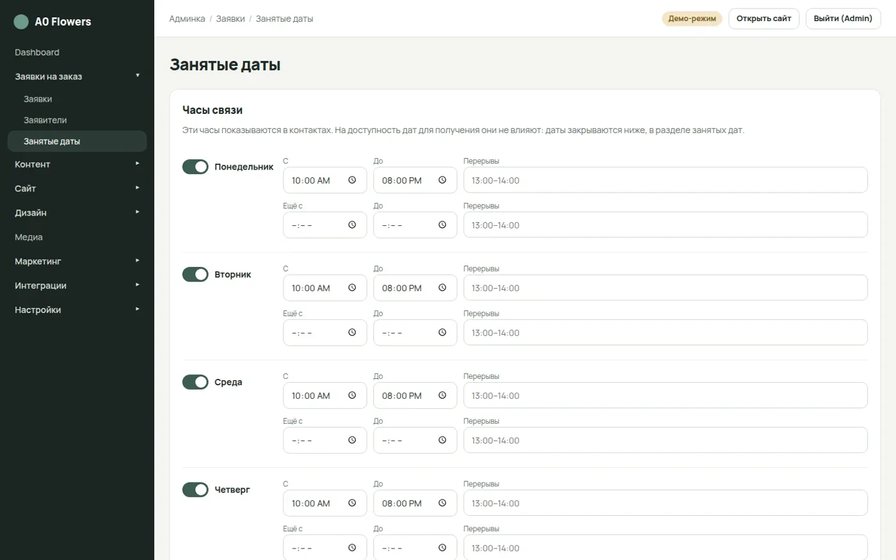Open the Заявки breadcrumb link

point(230,19)
